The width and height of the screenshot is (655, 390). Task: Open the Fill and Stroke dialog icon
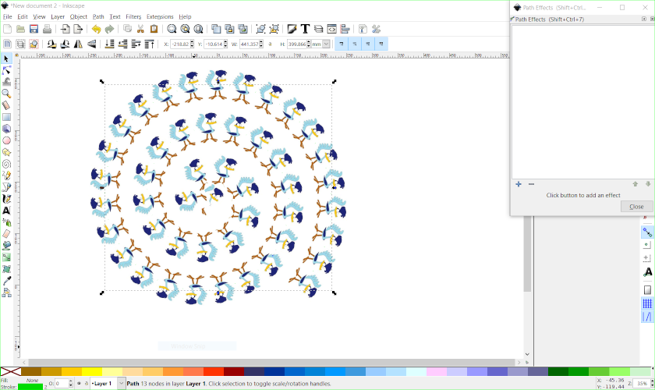[x=292, y=29]
